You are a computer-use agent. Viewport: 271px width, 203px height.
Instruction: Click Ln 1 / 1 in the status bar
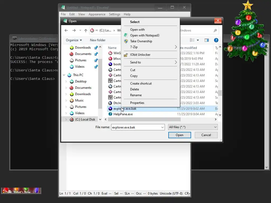(x=65, y=193)
